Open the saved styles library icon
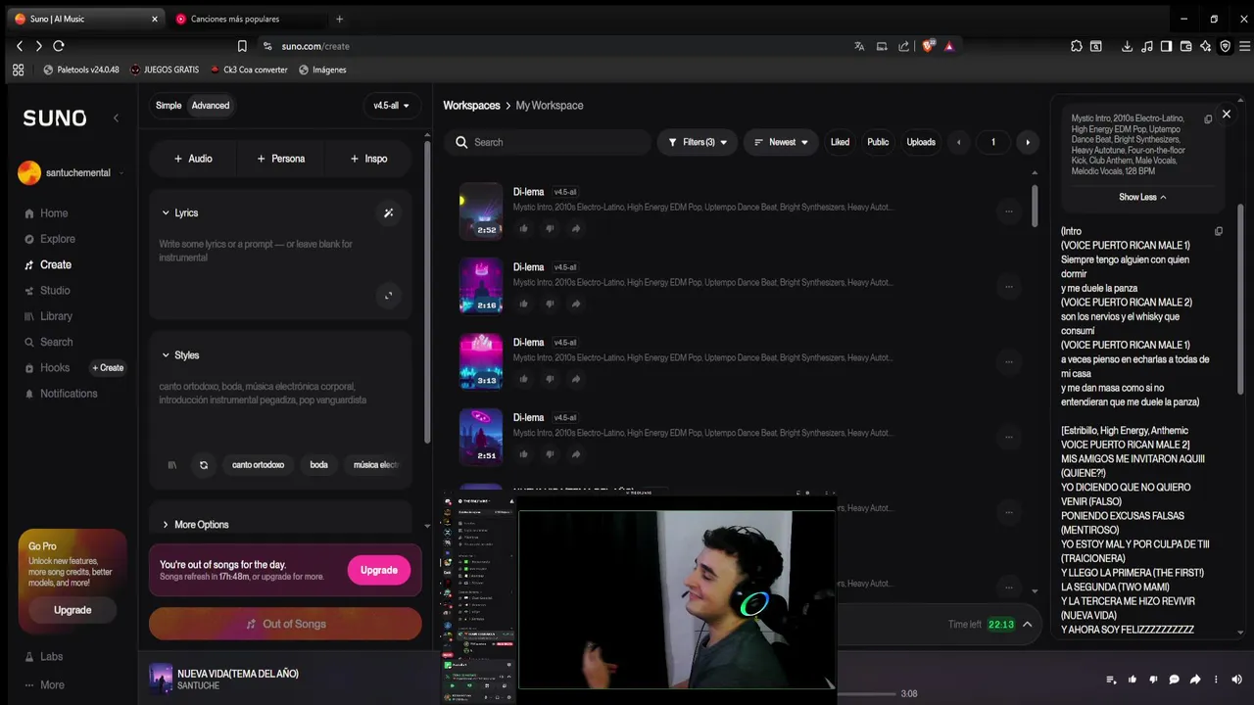 [172, 465]
